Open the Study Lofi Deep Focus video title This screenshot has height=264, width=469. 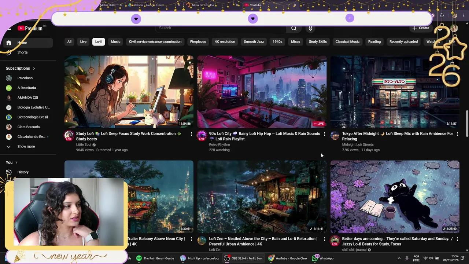point(129,136)
